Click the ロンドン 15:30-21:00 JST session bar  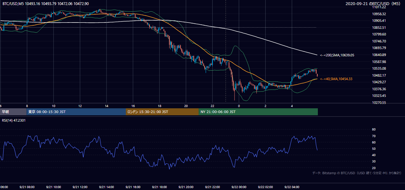pyautogui.click(x=162, y=112)
